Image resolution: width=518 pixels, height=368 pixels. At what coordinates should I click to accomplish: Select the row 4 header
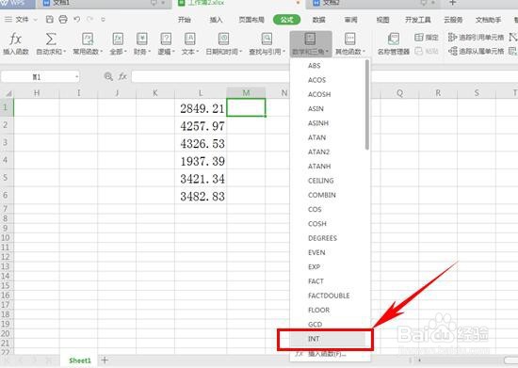click(7, 160)
